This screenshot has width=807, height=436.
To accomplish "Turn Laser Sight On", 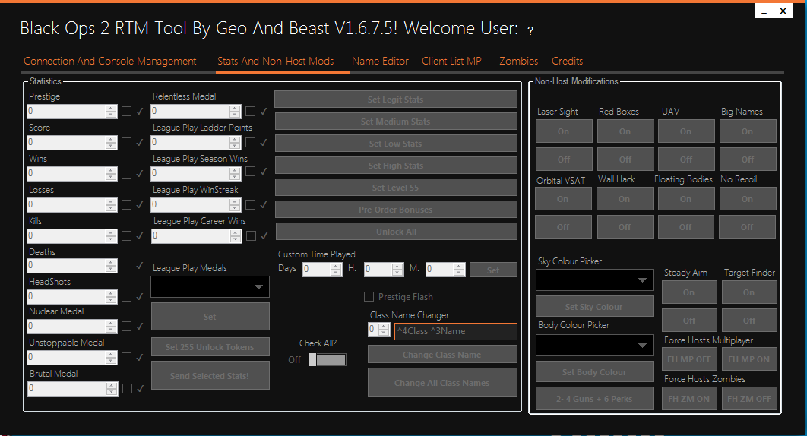I will point(564,131).
